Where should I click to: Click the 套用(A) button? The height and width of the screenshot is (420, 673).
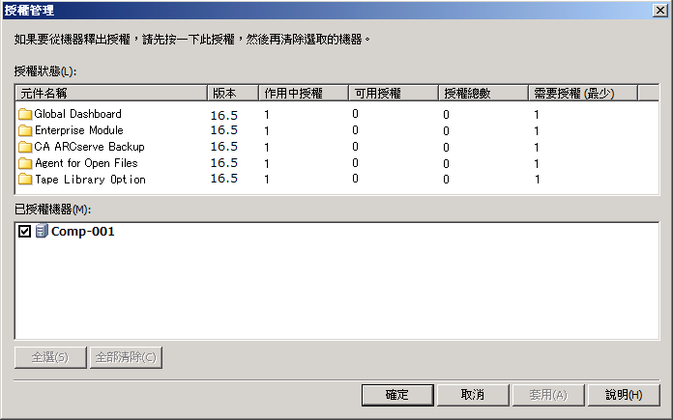click(x=548, y=395)
